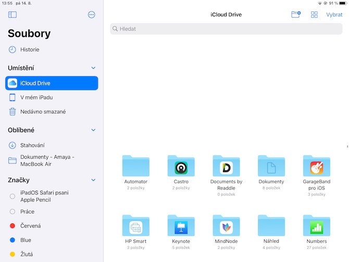Open the Documents by Readdle folder
This screenshot has height=262, width=349.
pyautogui.click(x=226, y=166)
